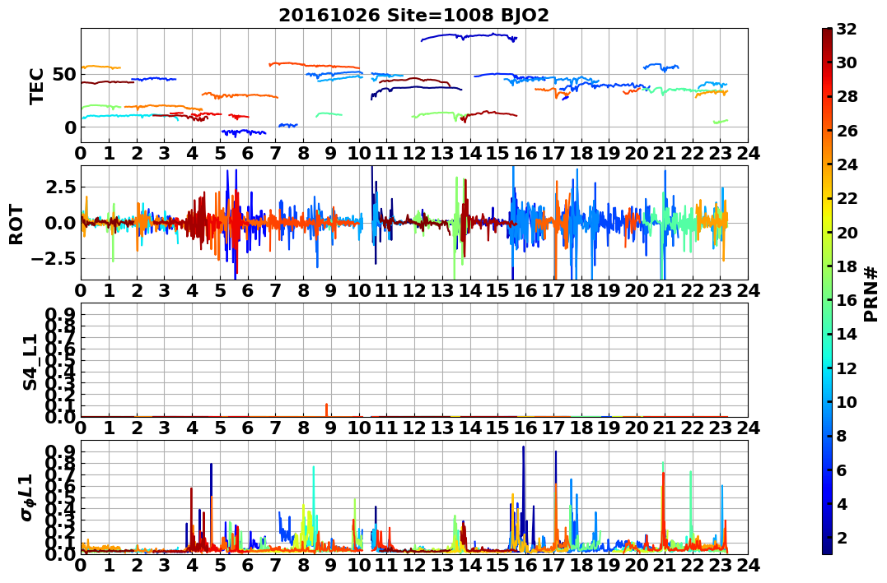The image size is (887, 583).
Task: Click the colorbar tick label 24
Action: (x=847, y=164)
